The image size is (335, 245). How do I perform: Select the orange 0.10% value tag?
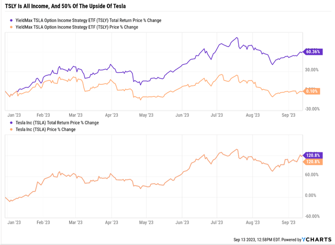point(312,91)
